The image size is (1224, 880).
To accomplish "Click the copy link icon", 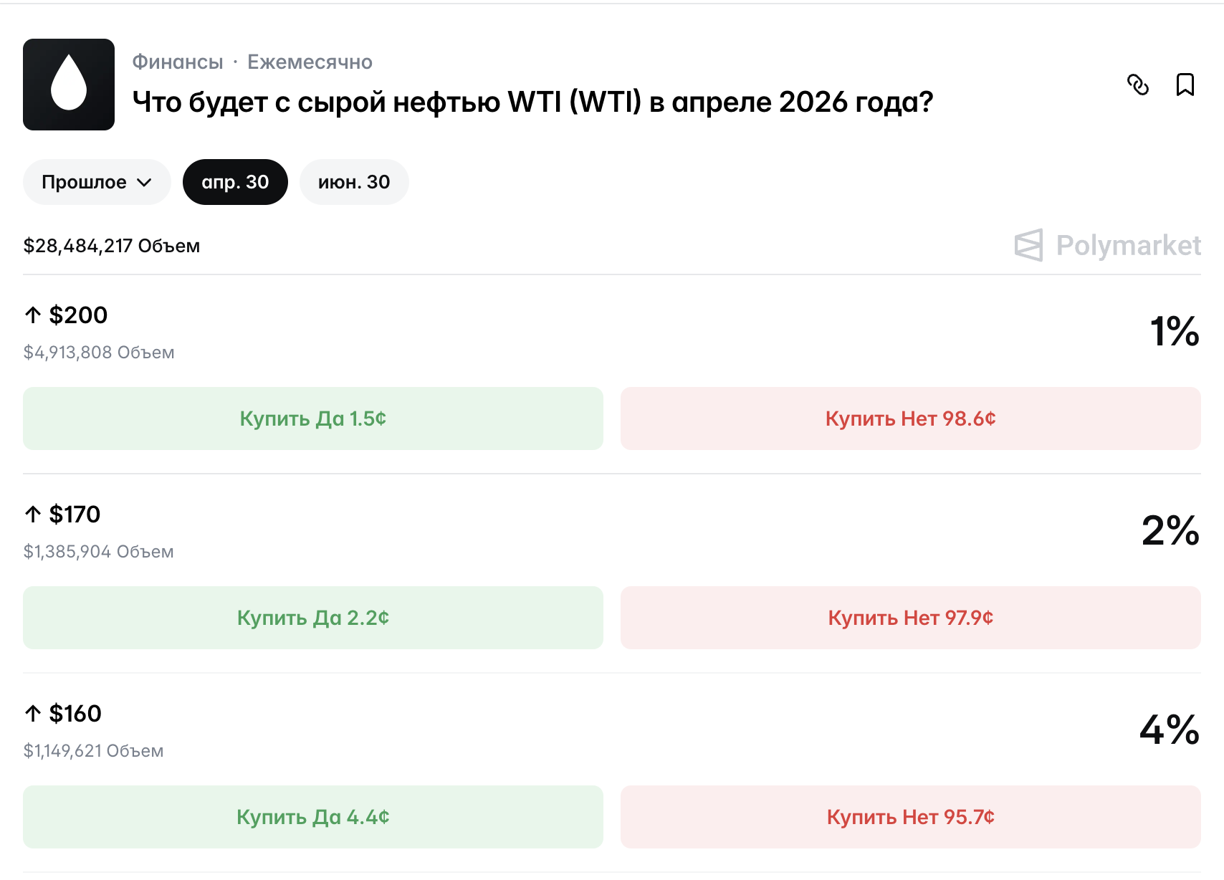I will 1137,85.
